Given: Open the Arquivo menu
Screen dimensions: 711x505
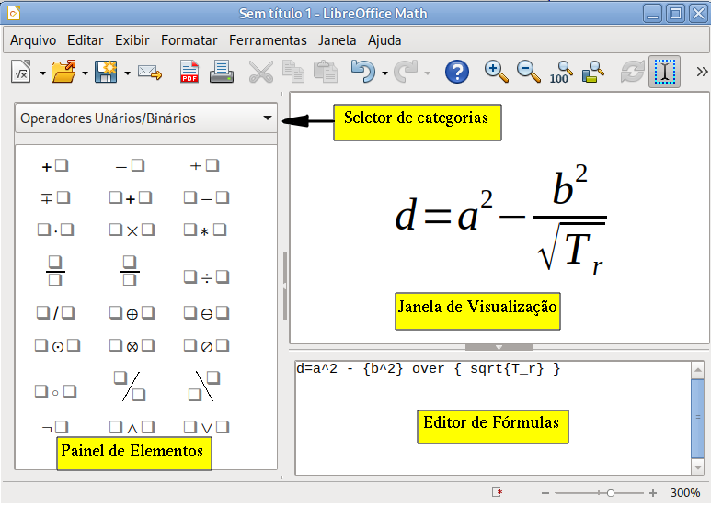Looking at the screenshot, I should 33,40.
